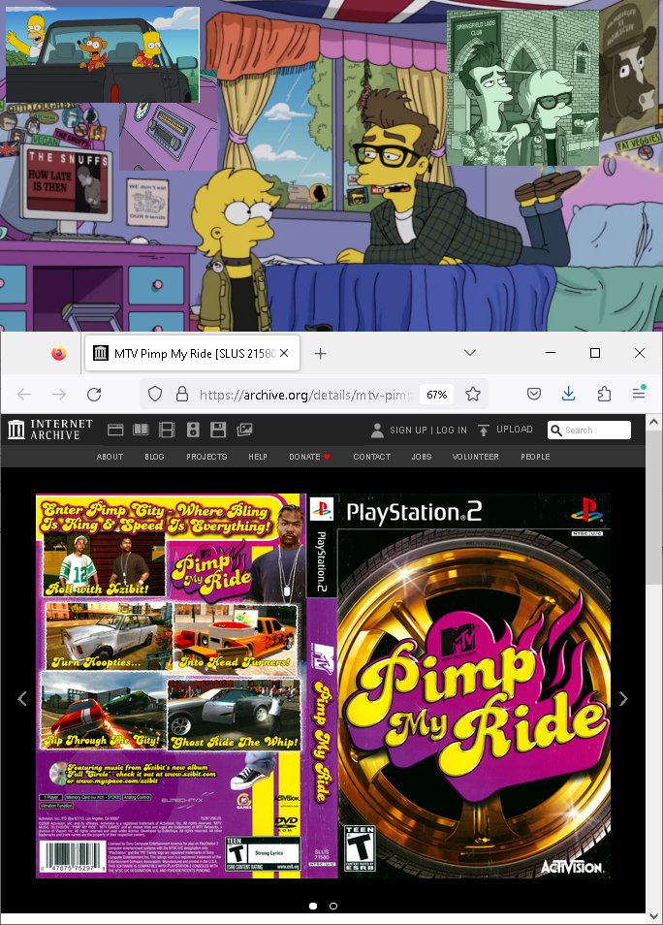
Task: Open the Audio speaker icon
Action: 193,430
